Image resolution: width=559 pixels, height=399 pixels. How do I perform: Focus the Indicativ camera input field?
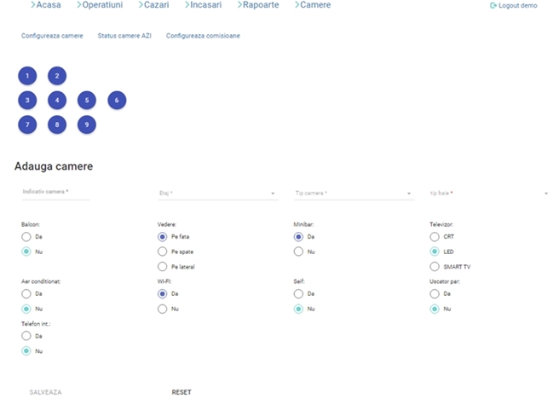(x=56, y=192)
